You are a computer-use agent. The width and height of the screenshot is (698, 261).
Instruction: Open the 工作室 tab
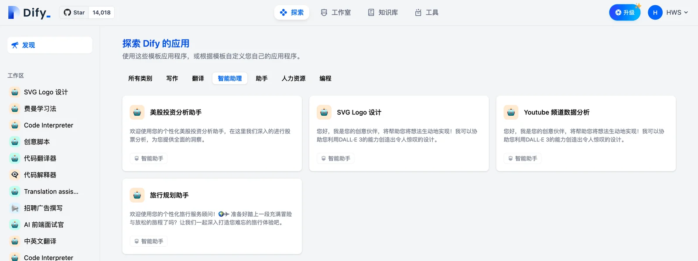pos(335,13)
